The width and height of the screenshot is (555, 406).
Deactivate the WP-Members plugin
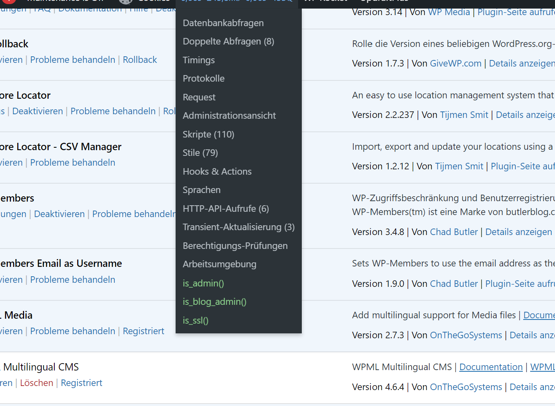pyautogui.click(x=59, y=214)
